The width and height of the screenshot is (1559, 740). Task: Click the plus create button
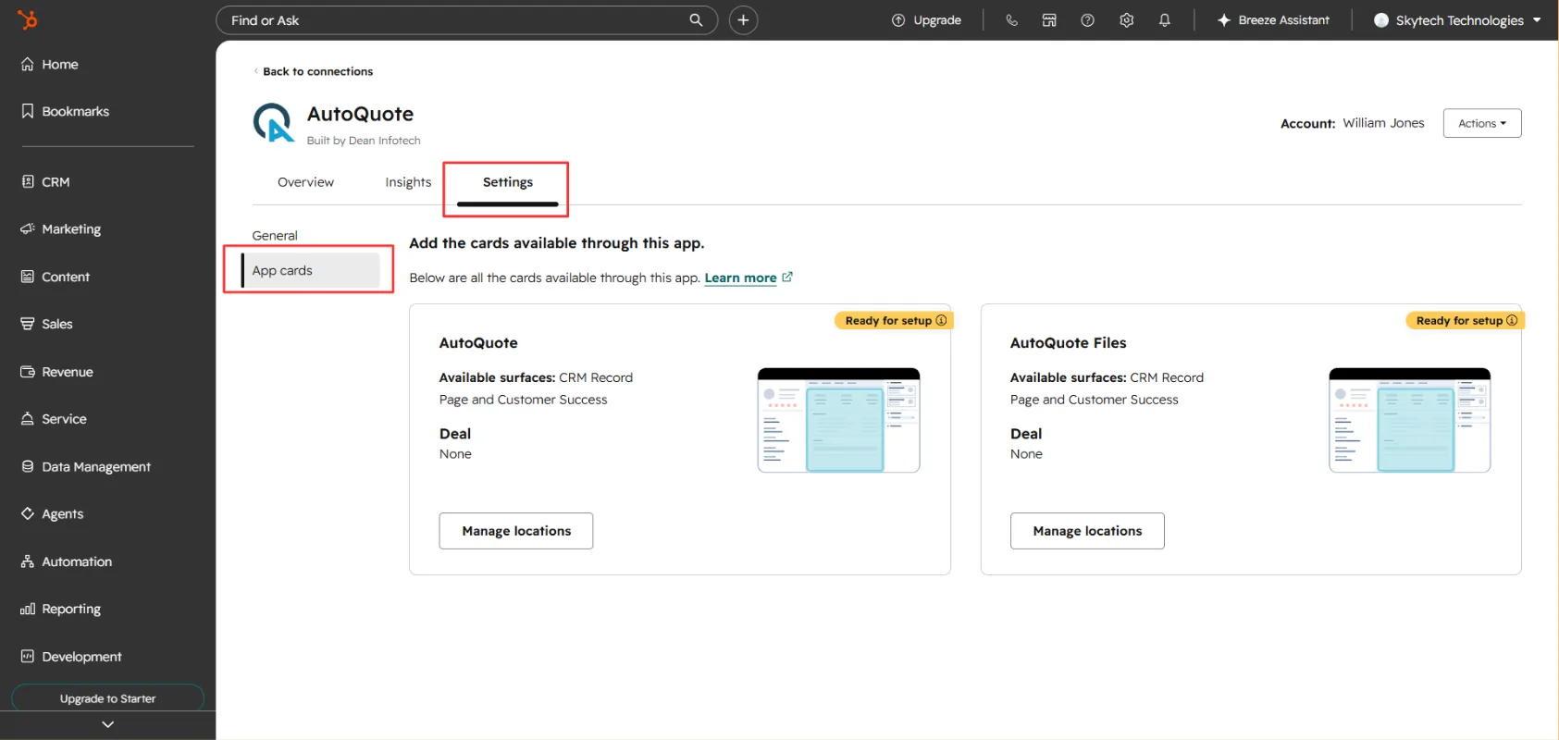(x=743, y=20)
